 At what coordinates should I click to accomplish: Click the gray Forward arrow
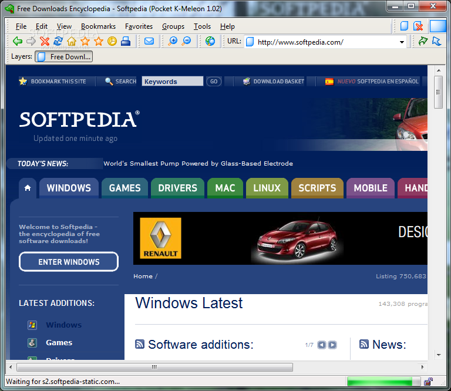click(x=31, y=42)
